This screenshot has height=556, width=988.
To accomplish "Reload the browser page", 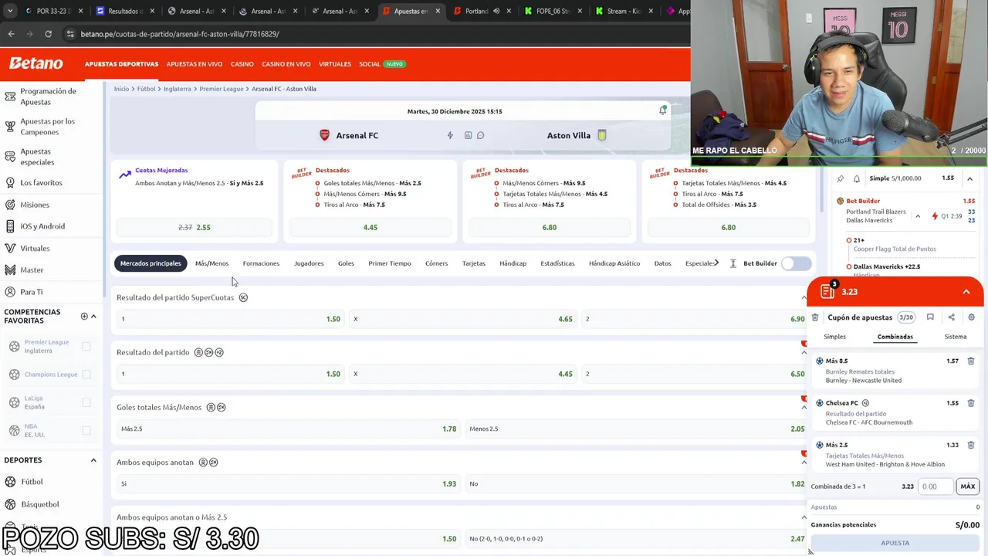I will [48, 34].
